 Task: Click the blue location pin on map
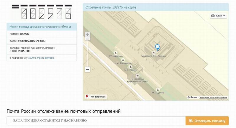(157, 47)
